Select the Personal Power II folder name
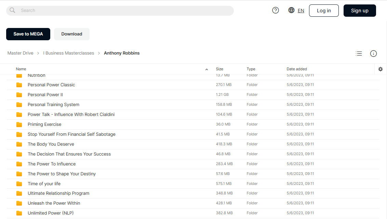The height and width of the screenshot is (219, 387). click(x=45, y=94)
